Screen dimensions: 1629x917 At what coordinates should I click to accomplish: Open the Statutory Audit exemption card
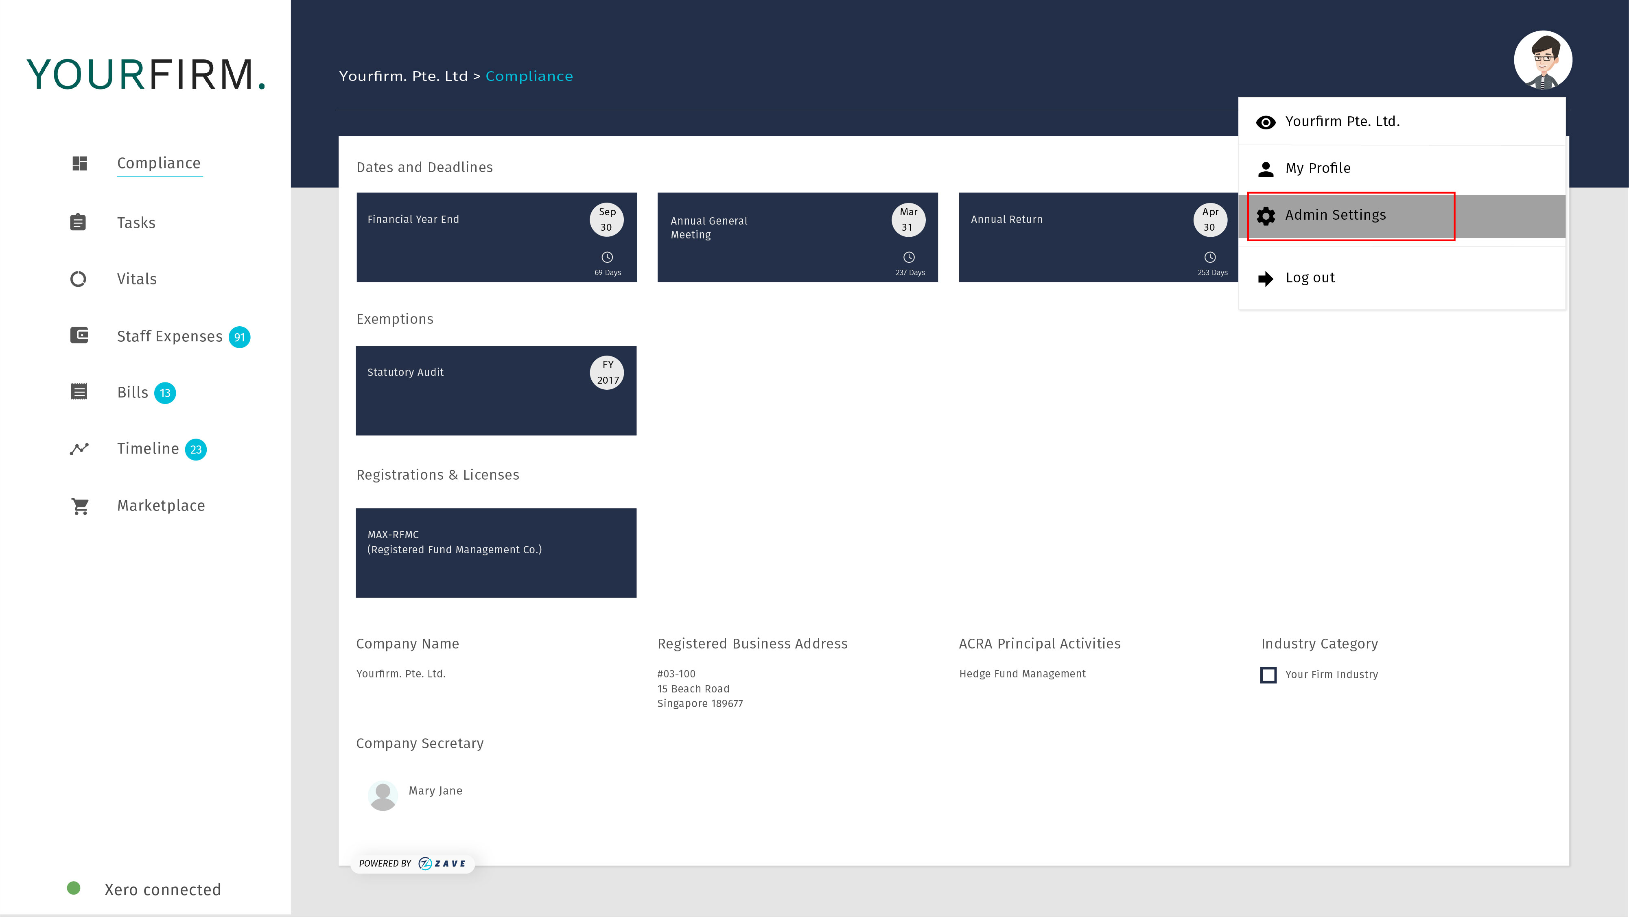(496, 390)
